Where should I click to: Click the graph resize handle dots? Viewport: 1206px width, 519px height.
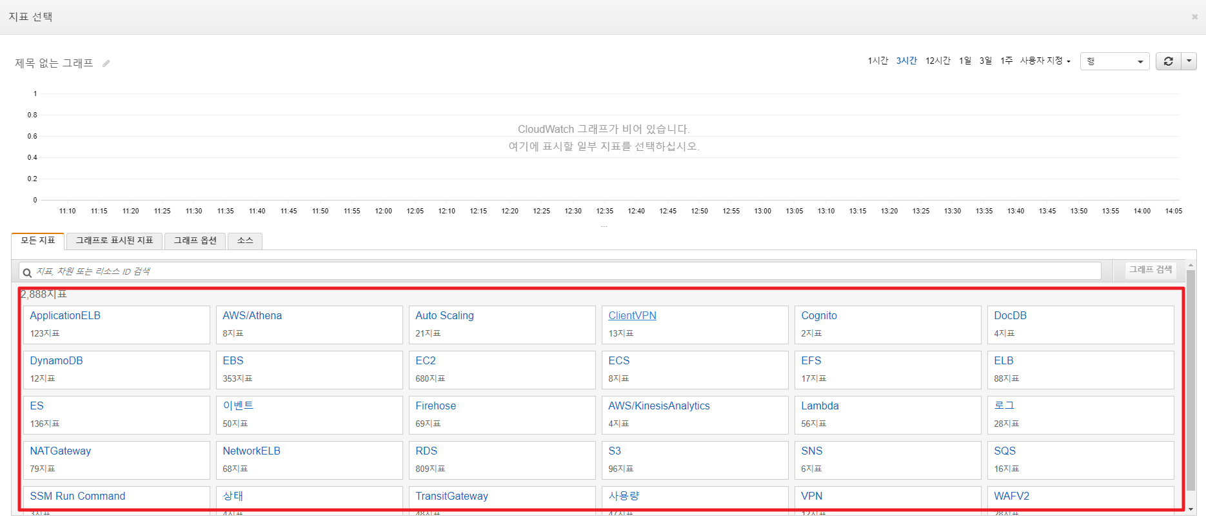[604, 227]
